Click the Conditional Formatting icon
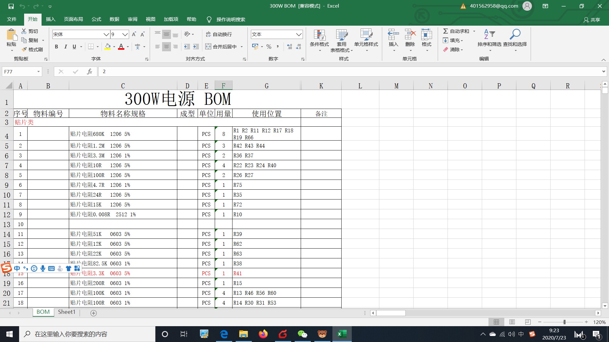The height and width of the screenshot is (342, 609). (319, 35)
